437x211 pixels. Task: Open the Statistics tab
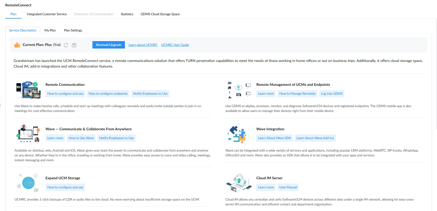click(x=127, y=14)
